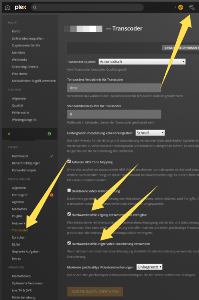Open Webhooks settings

tap(20, 60)
